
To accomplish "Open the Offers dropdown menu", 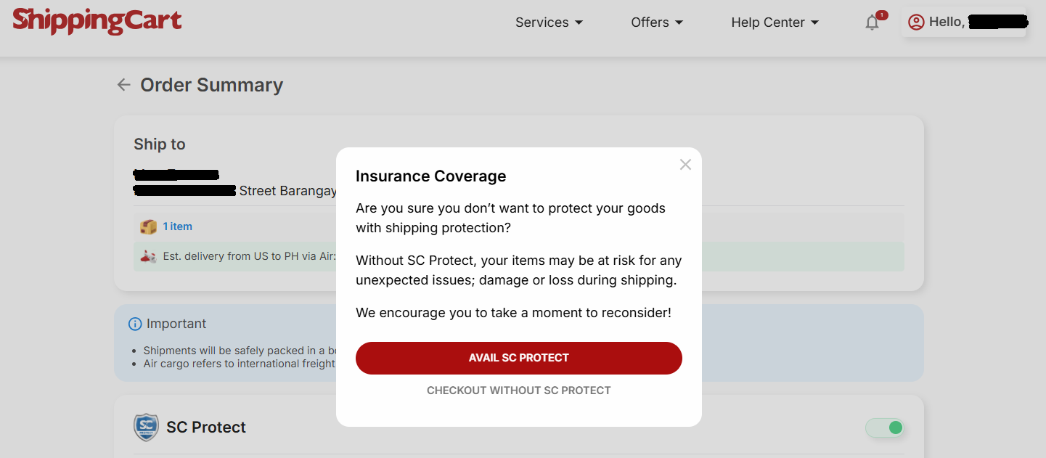I will click(x=657, y=23).
